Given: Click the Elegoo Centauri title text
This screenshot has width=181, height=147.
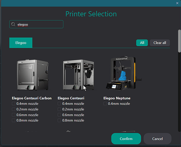Looking at the screenshot, I should (x=71, y=98).
